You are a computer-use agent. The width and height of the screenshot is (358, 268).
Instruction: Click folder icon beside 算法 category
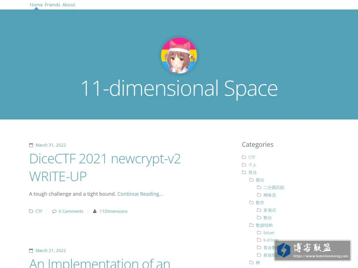click(x=244, y=172)
